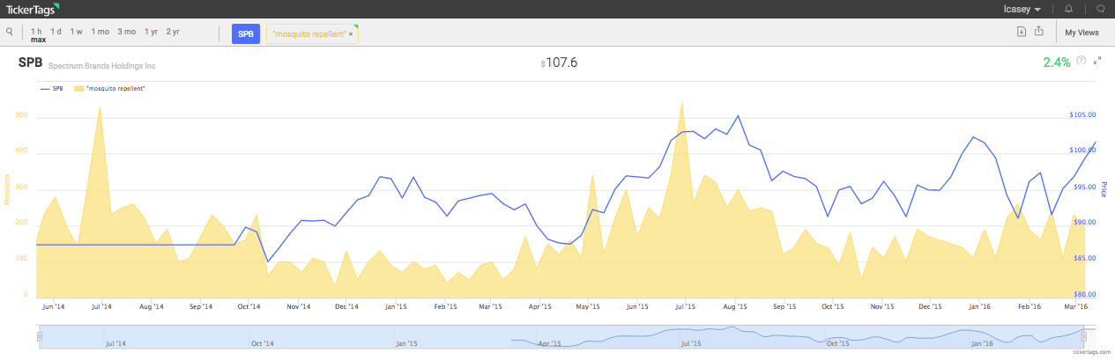Click the Jul '14 mentions peak on chart
Viewport: 1115px width, 360px height.
(x=100, y=107)
